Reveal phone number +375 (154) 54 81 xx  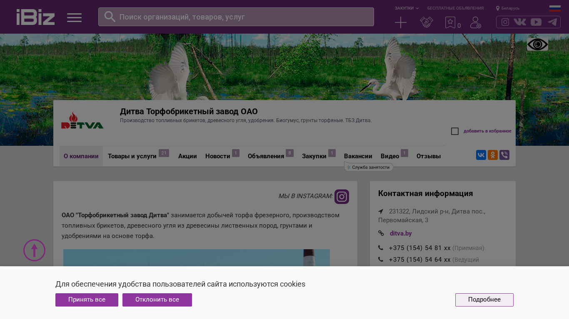pyautogui.click(x=420, y=248)
